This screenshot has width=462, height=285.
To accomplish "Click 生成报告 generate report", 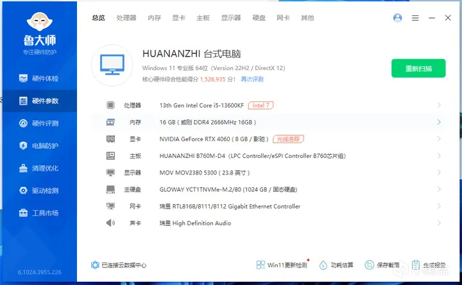I will coord(429,265).
